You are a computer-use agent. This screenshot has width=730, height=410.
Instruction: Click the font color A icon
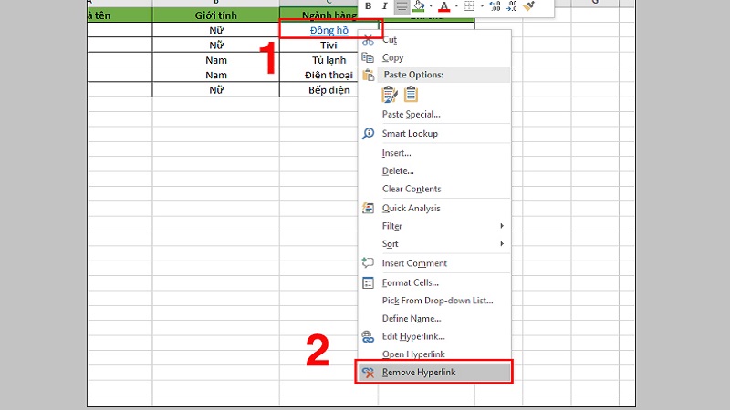pyautogui.click(x=444, y=6)
